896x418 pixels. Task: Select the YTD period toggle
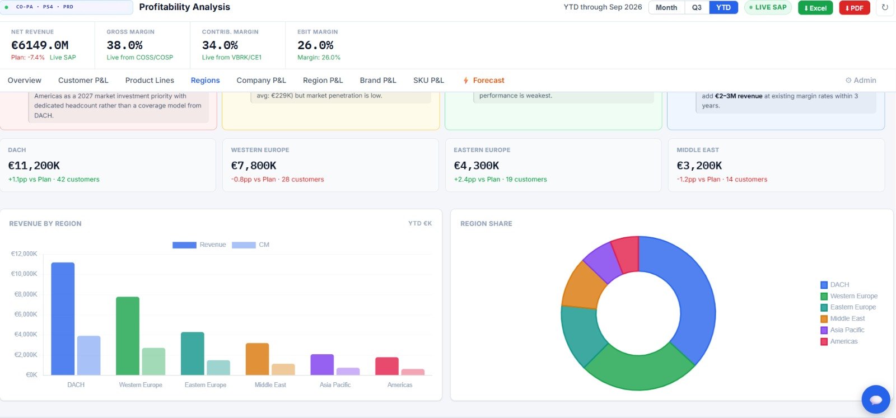724,7
